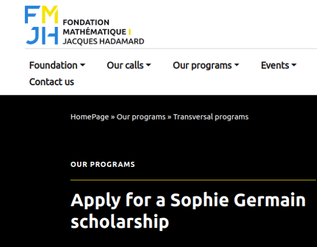Click the FMJH colored letters logo

(41, 25)
